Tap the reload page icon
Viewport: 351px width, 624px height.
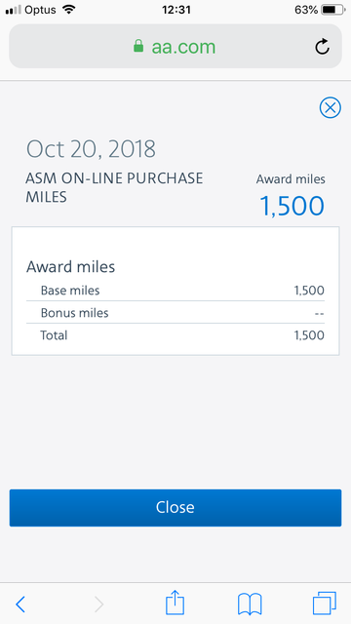(x=322, y=47)
